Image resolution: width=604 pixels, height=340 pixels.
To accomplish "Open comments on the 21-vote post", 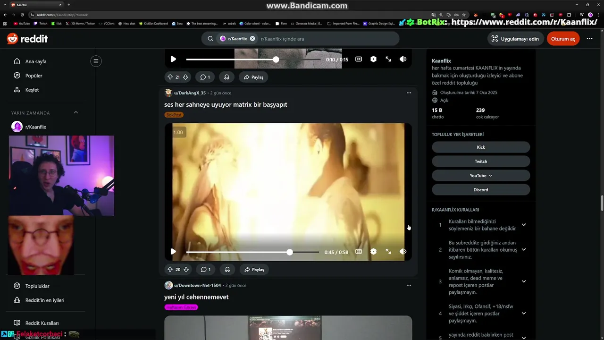I will click(x=205, y=77).
